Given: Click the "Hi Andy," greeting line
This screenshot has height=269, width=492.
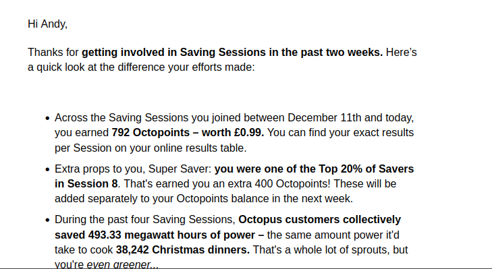Looking at the screenshot, I should click(47, 24).
